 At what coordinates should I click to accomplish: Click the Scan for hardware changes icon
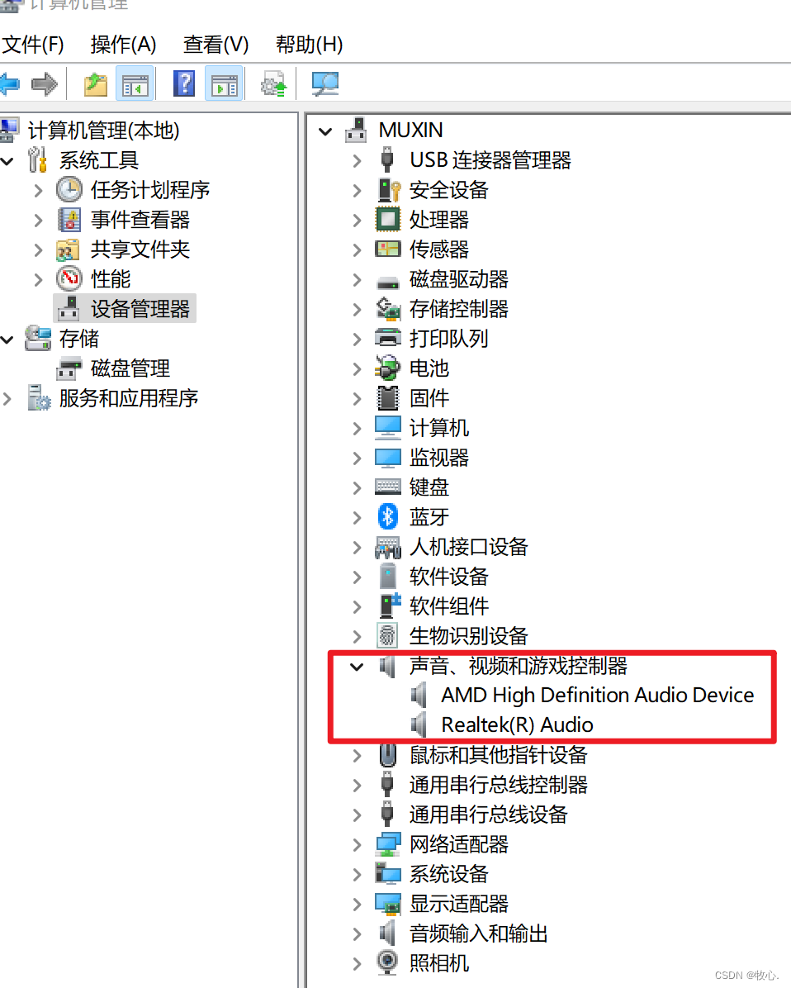coord(325,83)
